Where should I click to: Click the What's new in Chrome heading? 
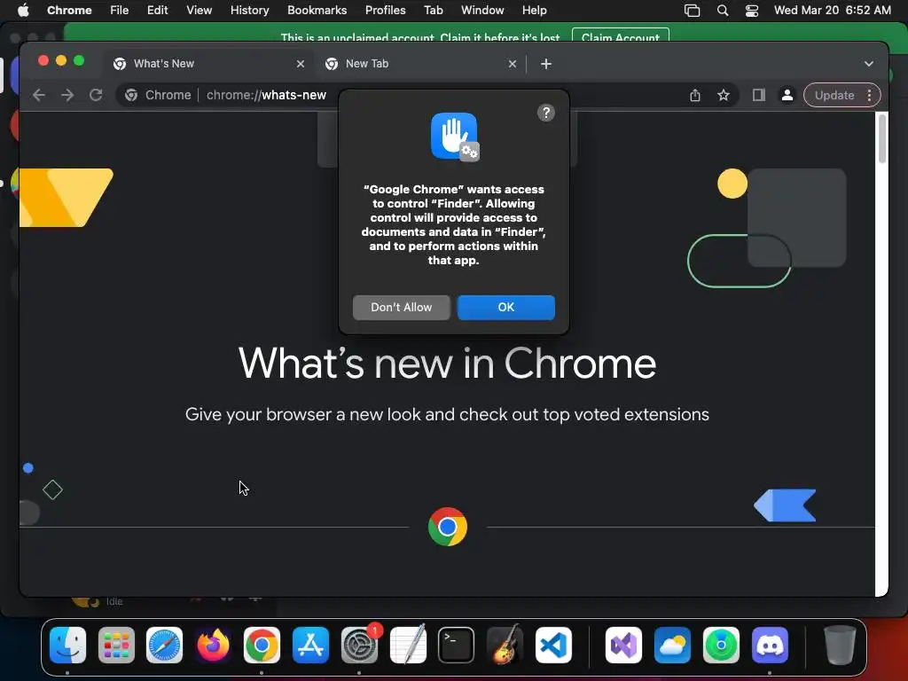[x=447, y=364]
